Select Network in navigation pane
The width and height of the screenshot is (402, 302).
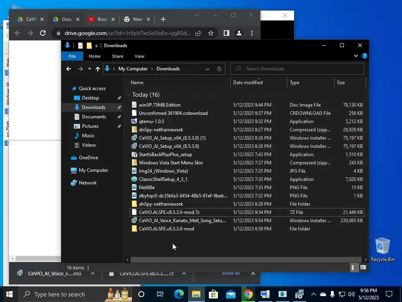(x=88, y=183)
